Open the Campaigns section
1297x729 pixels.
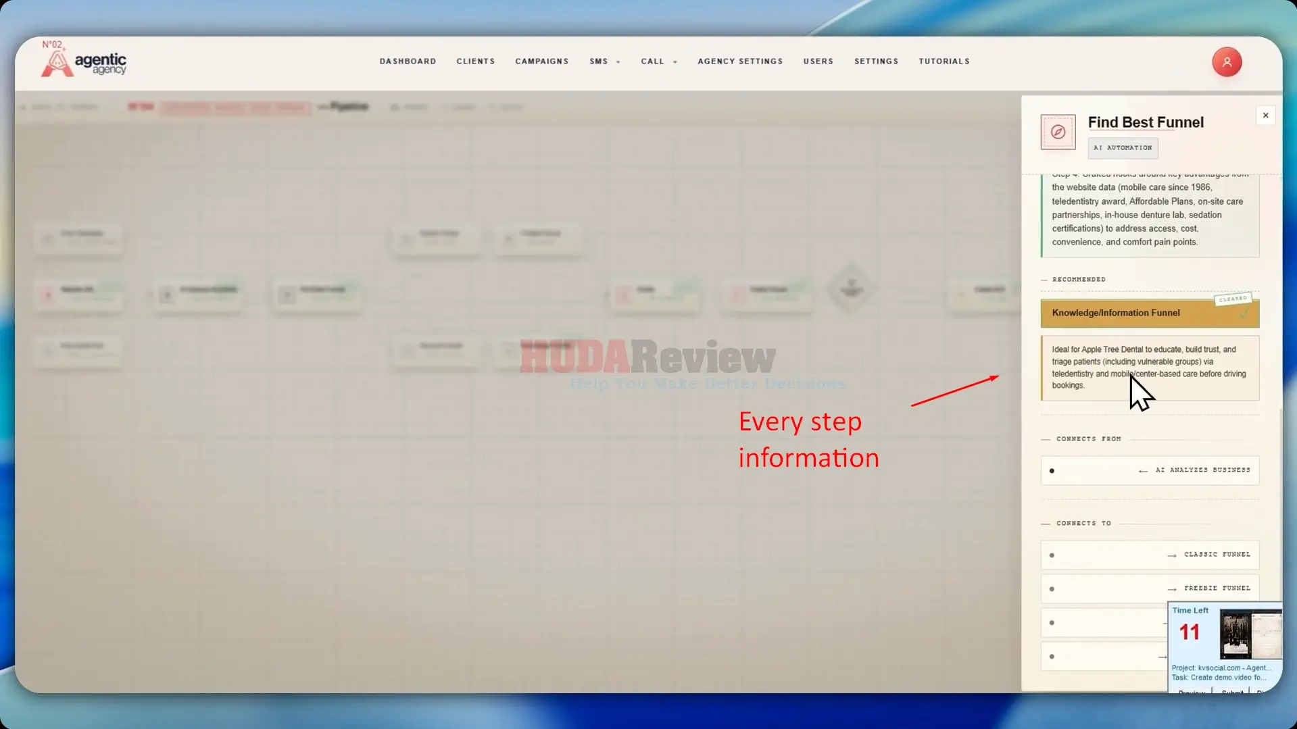tap(541, 61)
